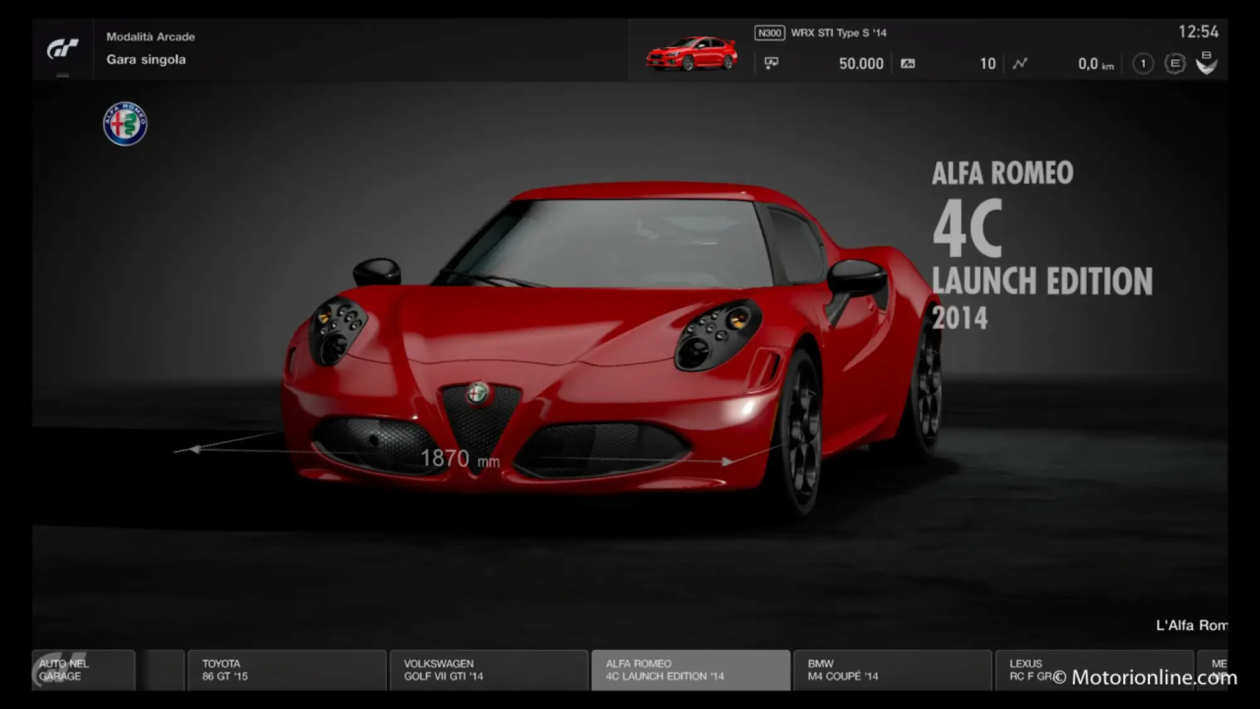The image size is (1260, 709).
Task: Select the LEXUS RC F tab
Action: point(1094,670)
